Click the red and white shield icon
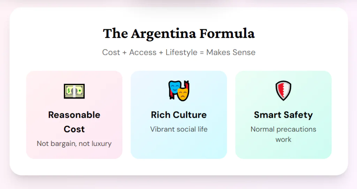 (283, 91)
